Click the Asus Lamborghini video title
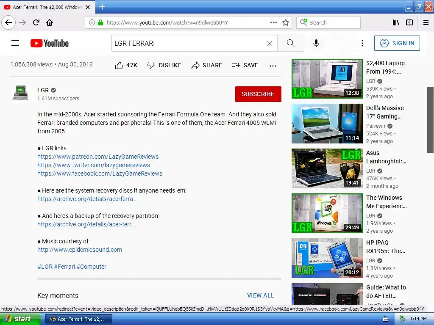This screenshot has width=434, height=325. click(x=386, y=157)
